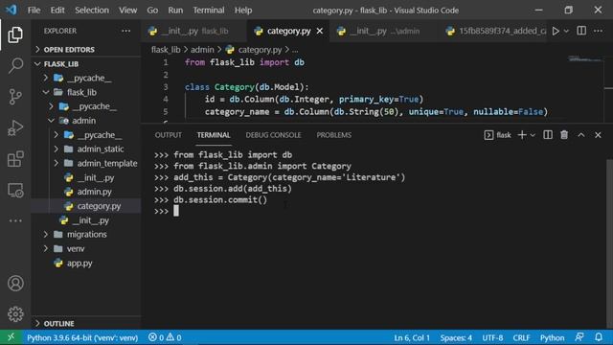613x345 pixels.
Task: Open the Help menu
Action: 243,11
